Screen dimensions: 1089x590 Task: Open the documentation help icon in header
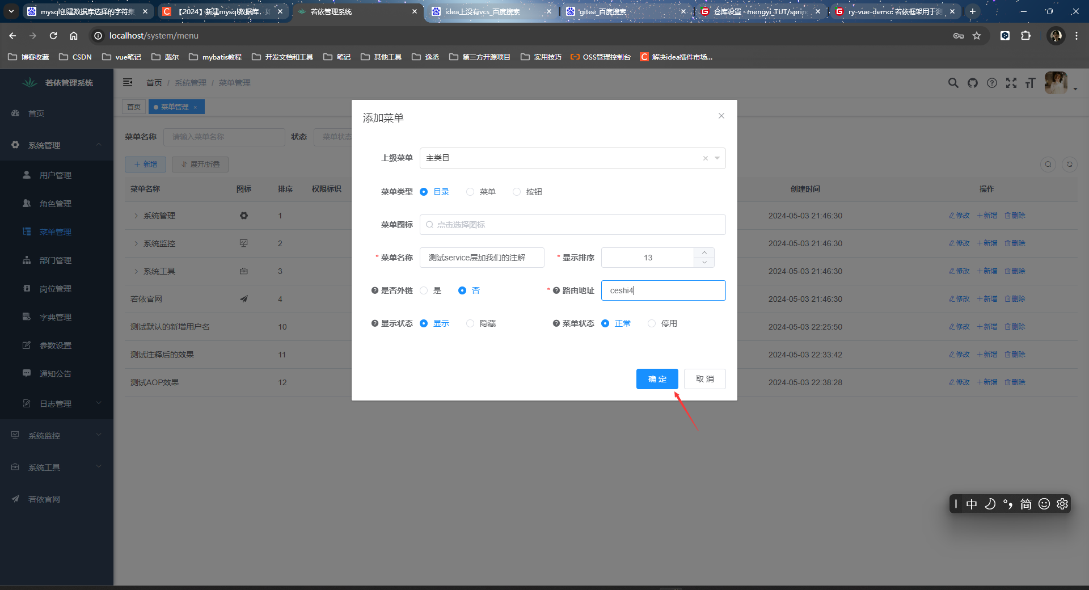click(992, 83)
